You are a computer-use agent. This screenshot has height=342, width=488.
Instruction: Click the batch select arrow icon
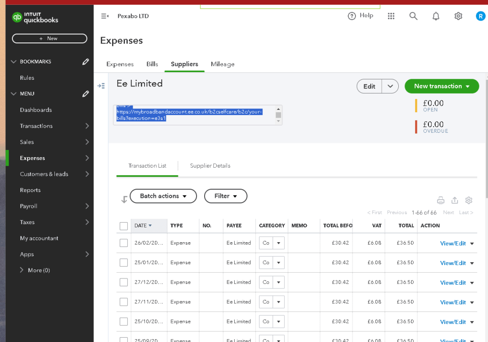click(x=124, y=199)
